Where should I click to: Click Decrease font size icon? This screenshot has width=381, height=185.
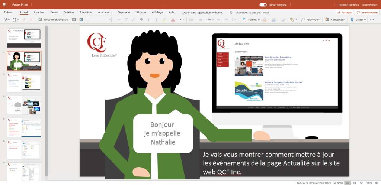tap(134, 20)
